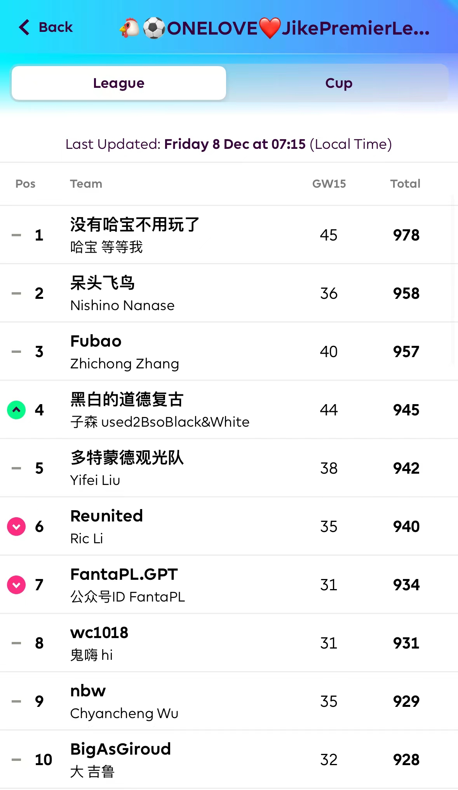Switch to the Cup tab
The width and height of the screenshot is (458, 790).
pyautogui.click(x=338, y=83)
